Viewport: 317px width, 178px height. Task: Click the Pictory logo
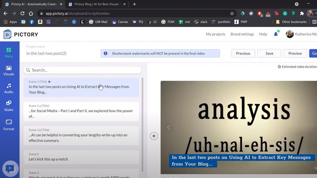coord(21,34)
